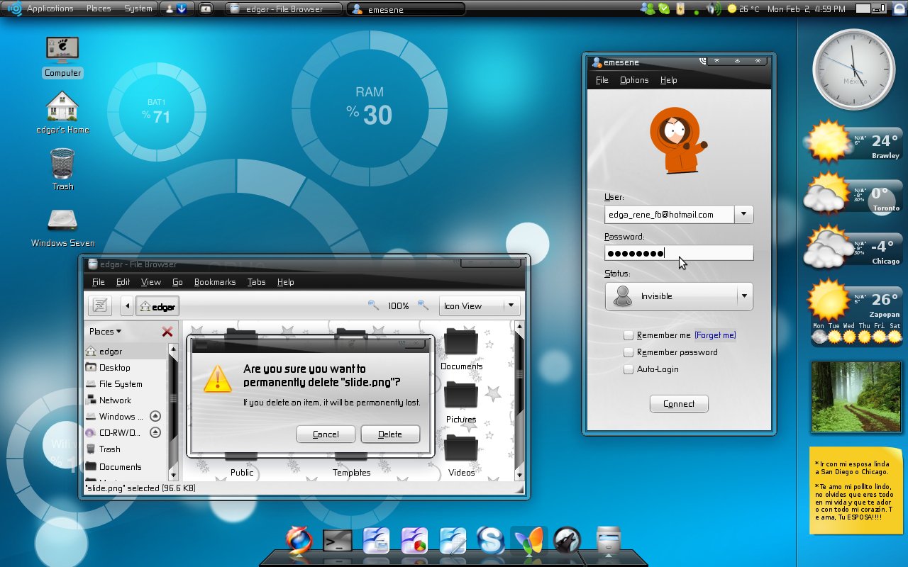Click the Kenny avatar picture in emesene

coord(679,140)
